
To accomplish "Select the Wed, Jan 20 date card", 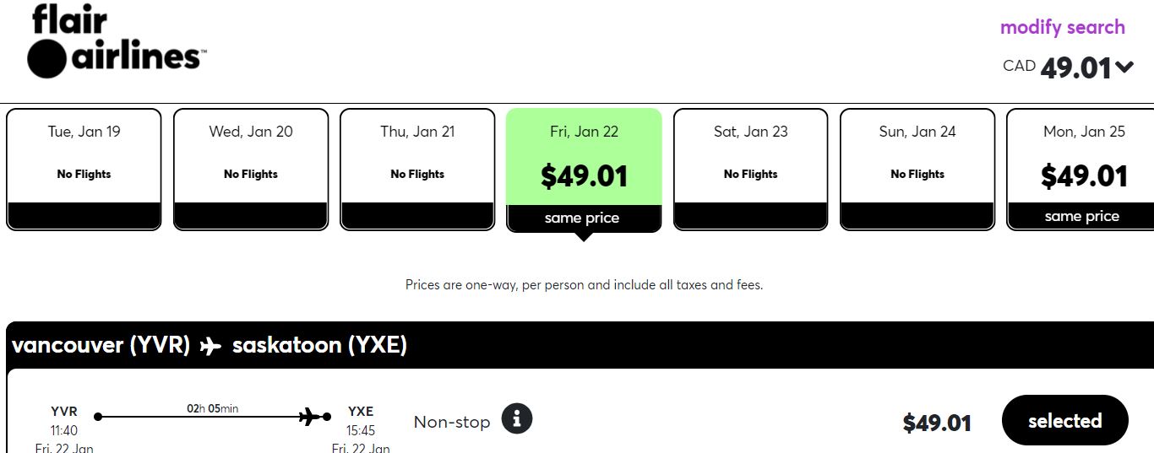I will 251,169.
